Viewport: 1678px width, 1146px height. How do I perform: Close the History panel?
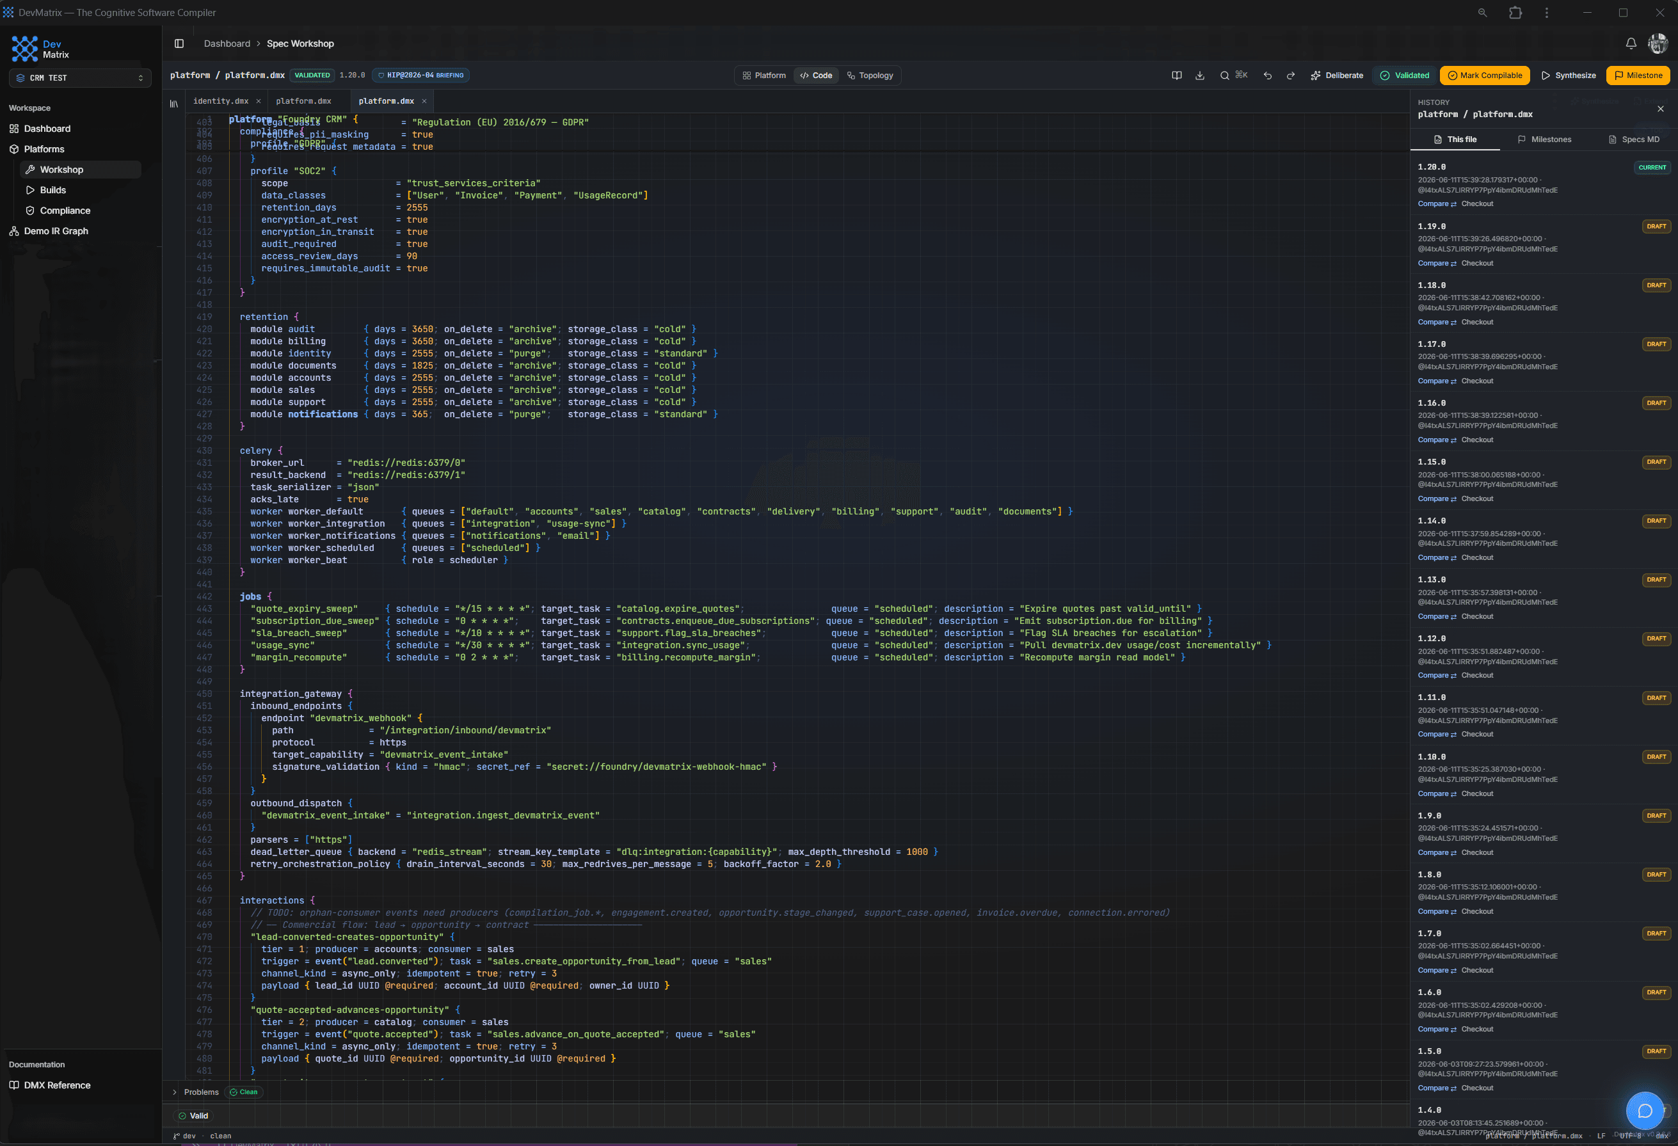[1660, 109]
